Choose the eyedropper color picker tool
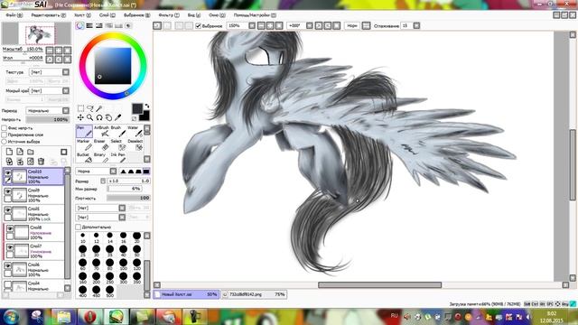 [x=117, y=117]
